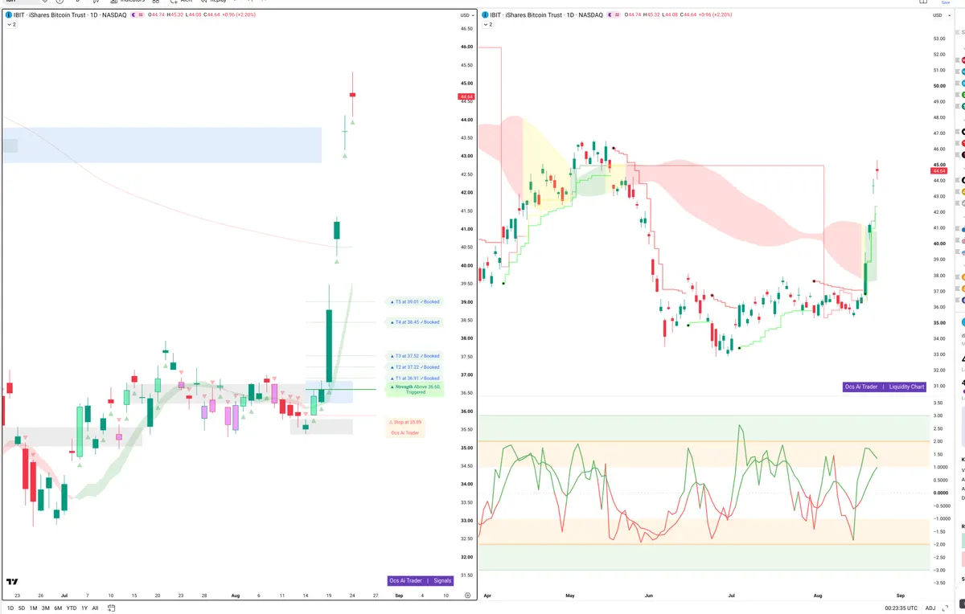The width and height of the screenshot is (965, 614).
Task: Click the 'T4 at 38.45 Booked' target label
Action: (414, 322)
